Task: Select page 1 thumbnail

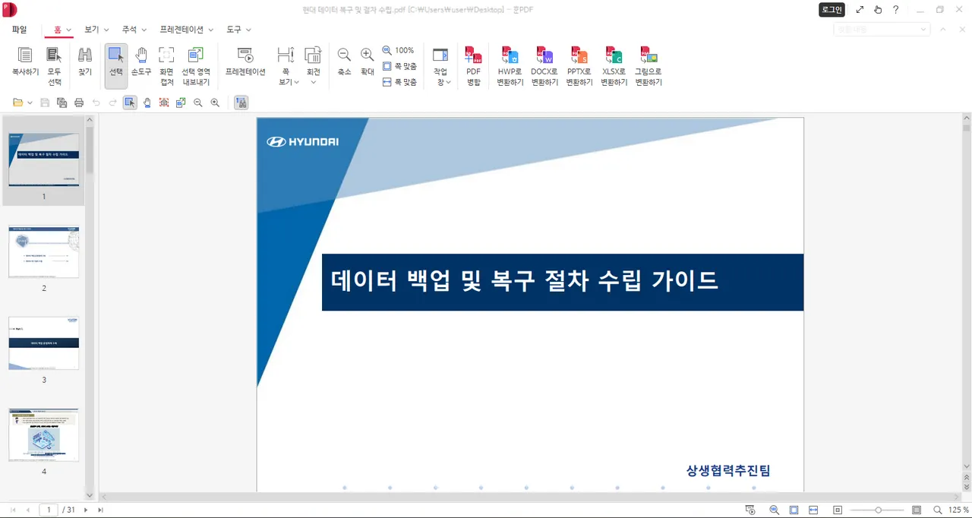Action: pos(44,160)
